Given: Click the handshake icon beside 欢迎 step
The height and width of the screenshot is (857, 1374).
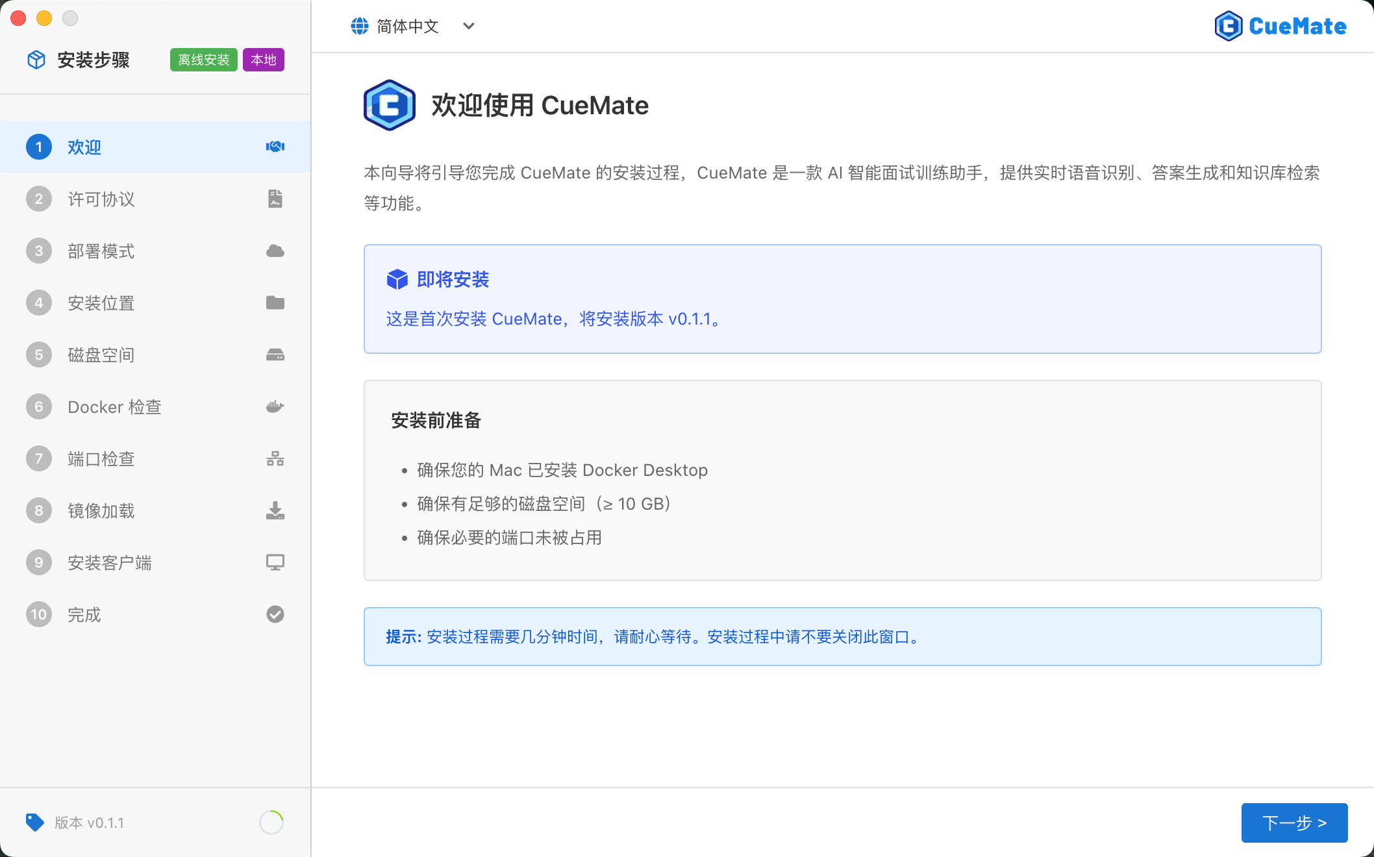Looking at the screenshot, I should click(x=275, y=147).
